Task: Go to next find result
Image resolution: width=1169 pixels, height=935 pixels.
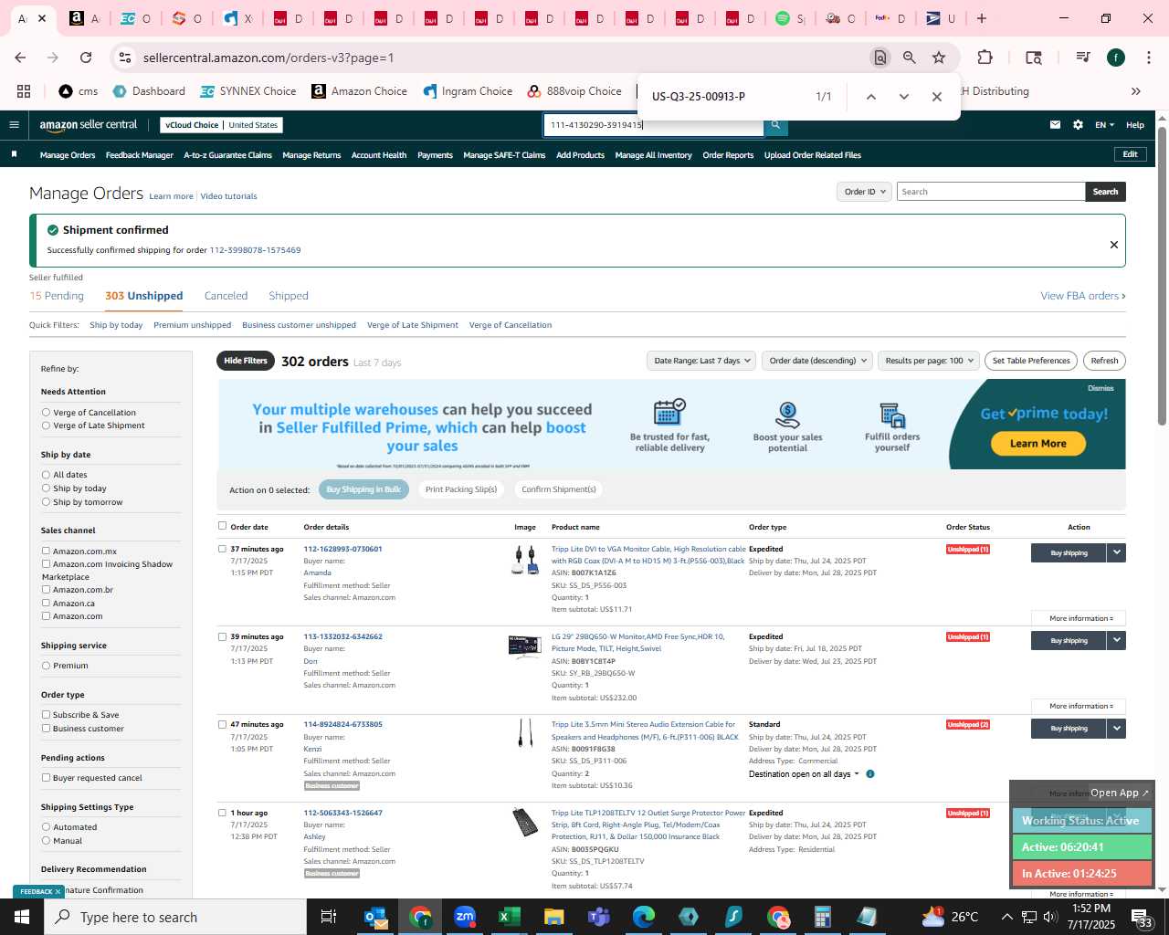Action: (x=904, y=97)
